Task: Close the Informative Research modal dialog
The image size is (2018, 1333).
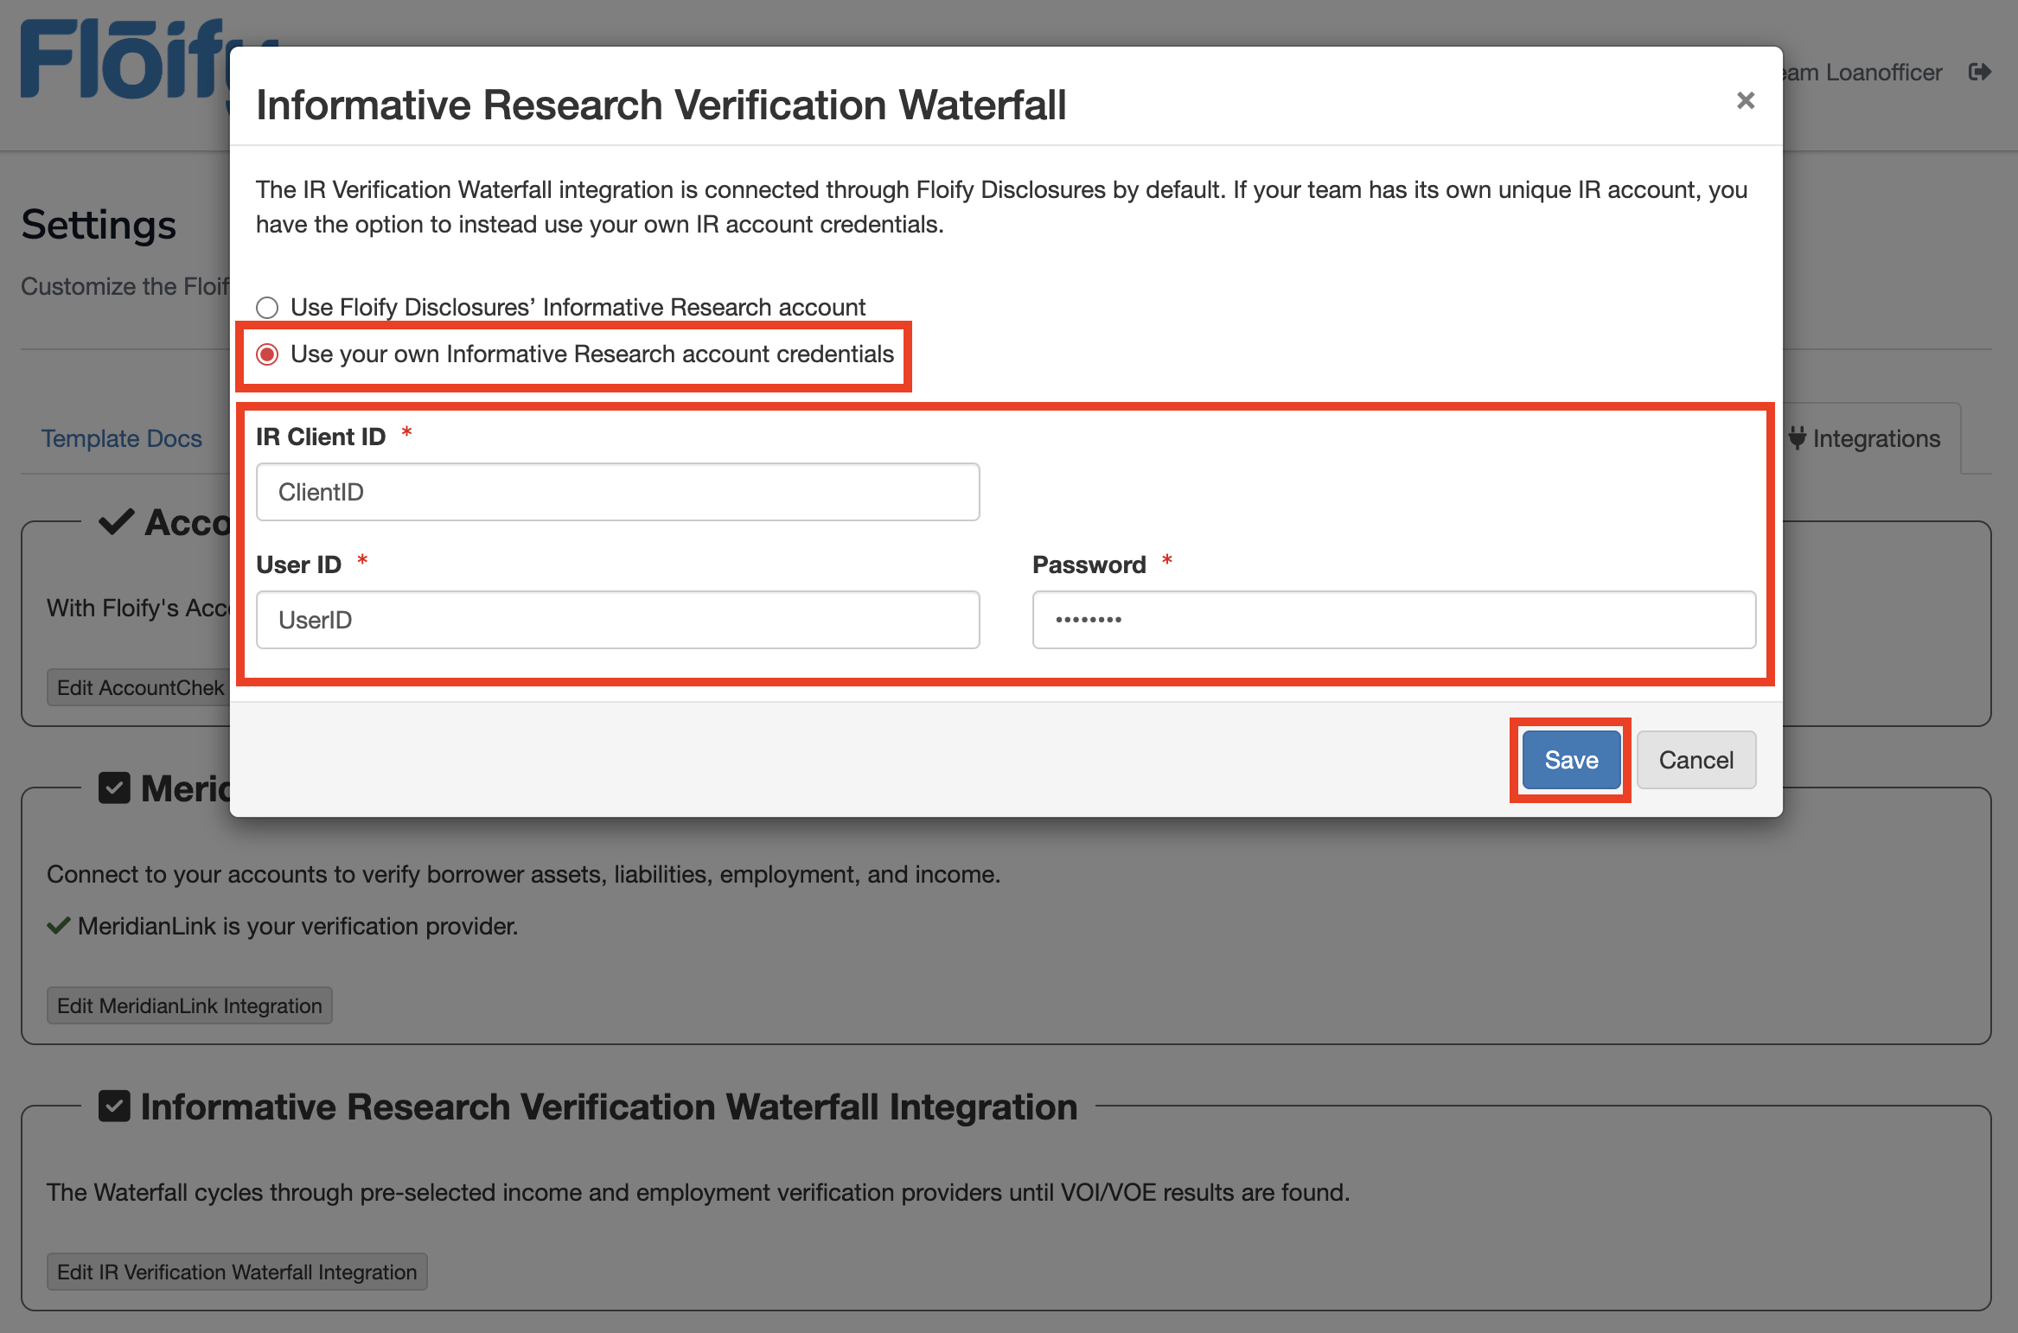Action: point(1745,101)
